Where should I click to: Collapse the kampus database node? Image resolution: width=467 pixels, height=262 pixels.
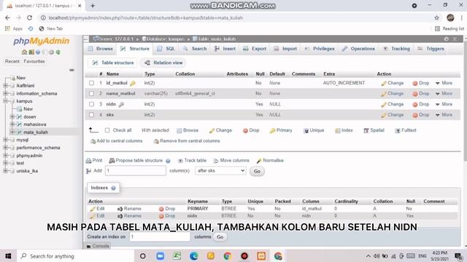[5, 101]
